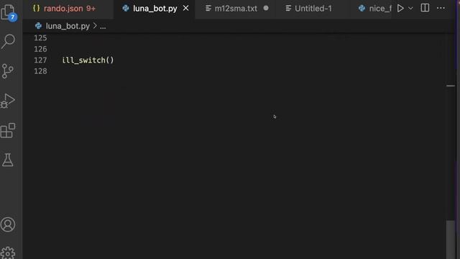Switch to the m12sma.txt tab
Image resolution: width=460 pixels, height=259 pixels.
(236, 9)
